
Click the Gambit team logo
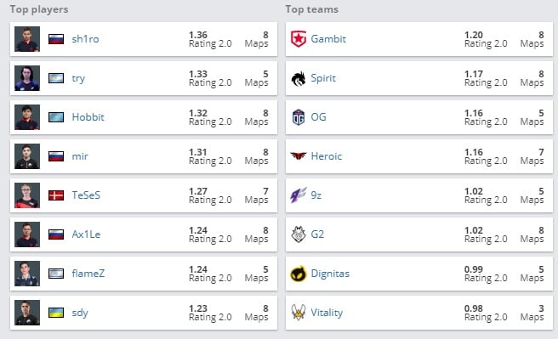point(299,39)
